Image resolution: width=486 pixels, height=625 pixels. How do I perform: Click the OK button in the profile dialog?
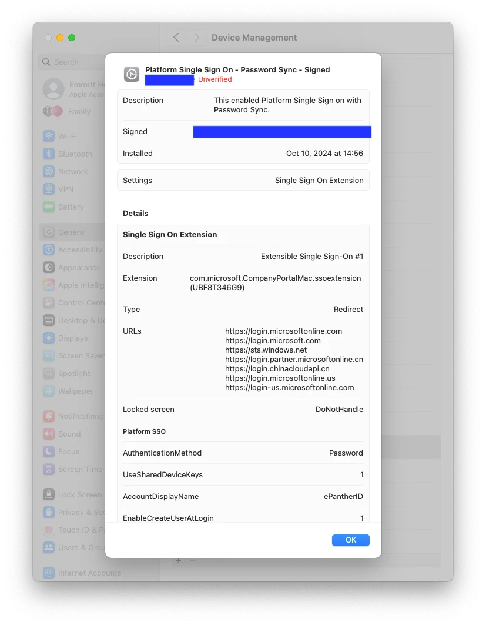pyautogui.click(x=350, y=540)
